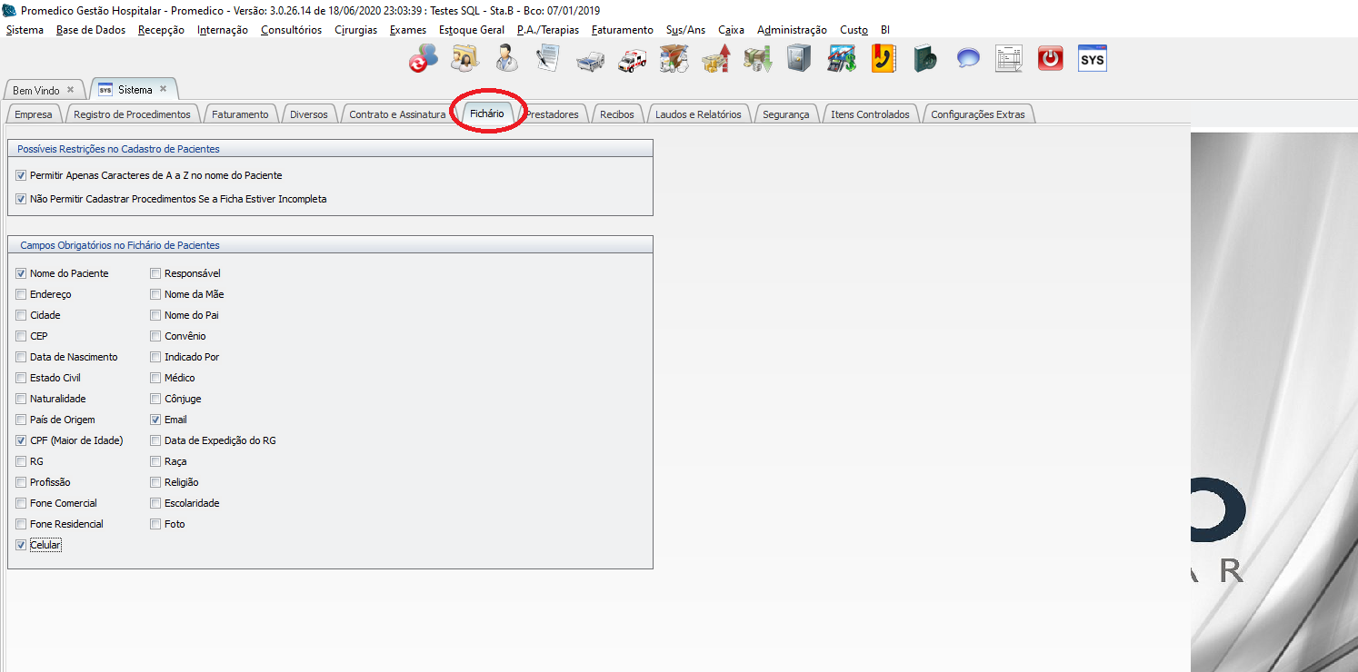Open the ambulance toolbar icon

[632, 59]
